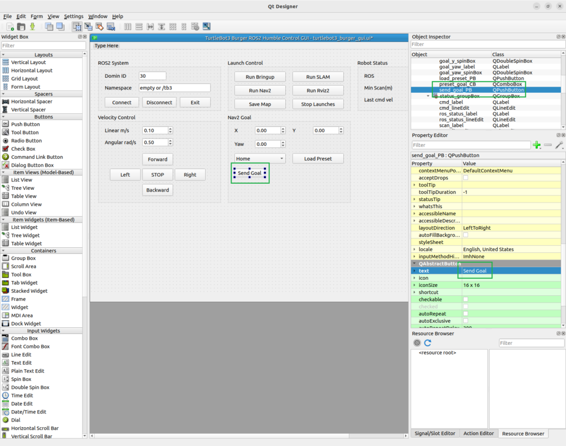The height and width of the screenshot is (446, 566).
Task: Click the Property Editor filter field
Action: [471, 145]
